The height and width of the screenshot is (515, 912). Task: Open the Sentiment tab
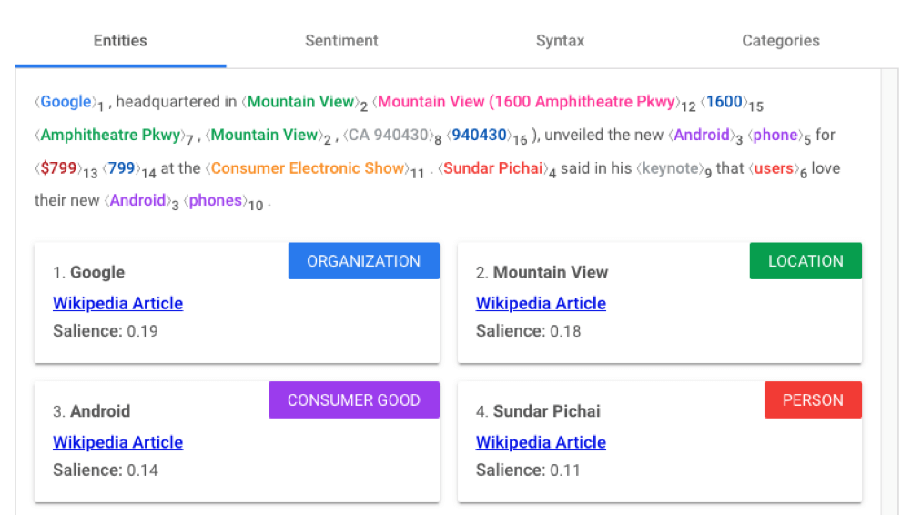[x=341, y=41]
